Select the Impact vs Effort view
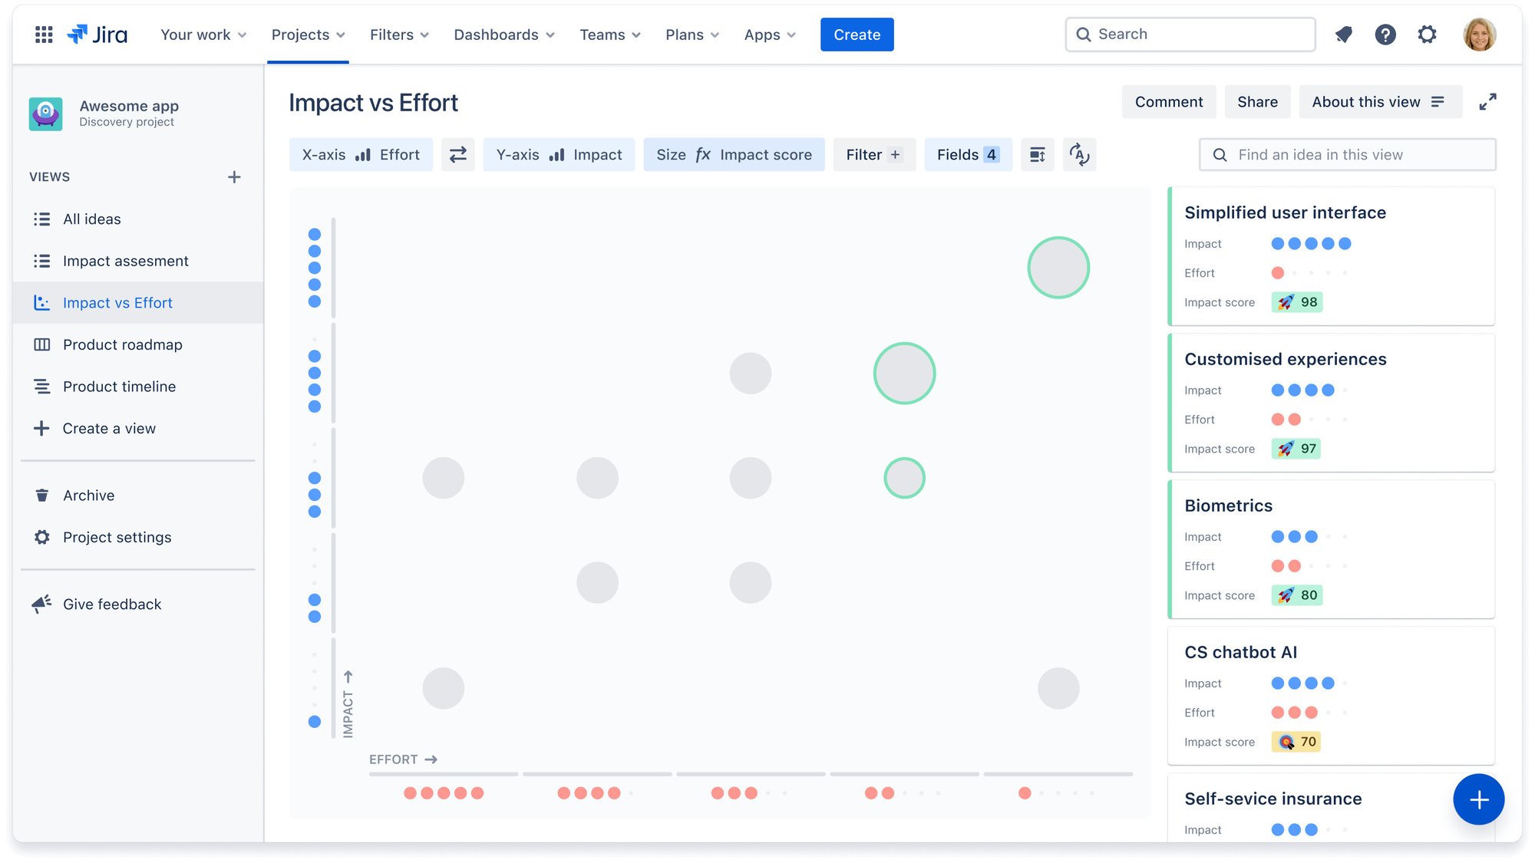The height and width of the screenshot is (863, 1535). tap(138, 303)
